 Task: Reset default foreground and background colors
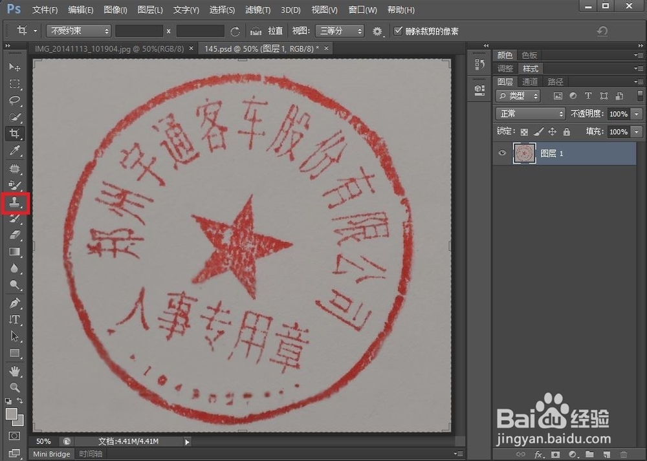8,401
